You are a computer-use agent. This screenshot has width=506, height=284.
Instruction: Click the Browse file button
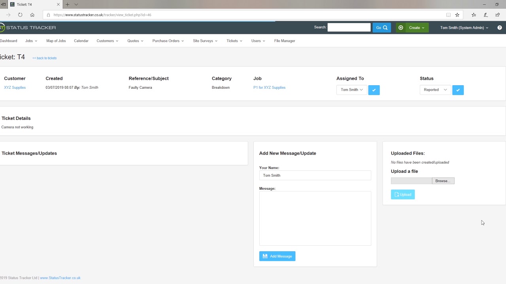(x=443, y=181)
